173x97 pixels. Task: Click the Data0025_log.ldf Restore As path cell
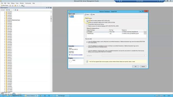[x=133, y=33]
